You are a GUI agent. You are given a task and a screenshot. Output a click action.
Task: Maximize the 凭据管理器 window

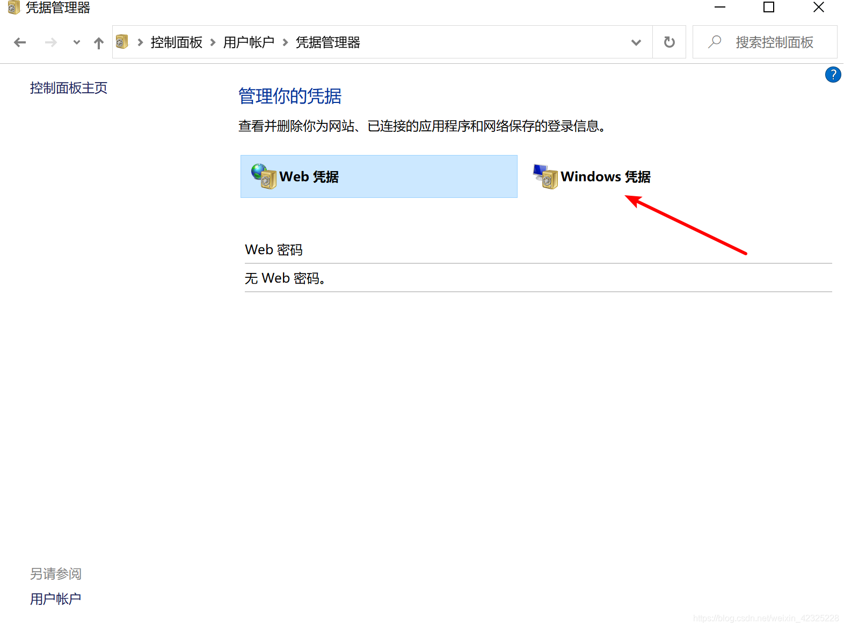point(769,8)
